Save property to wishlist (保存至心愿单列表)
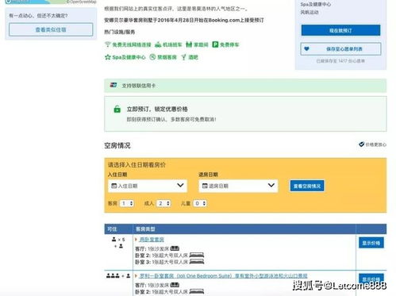Viewport: 396px width, 296px height. (340, 49)
